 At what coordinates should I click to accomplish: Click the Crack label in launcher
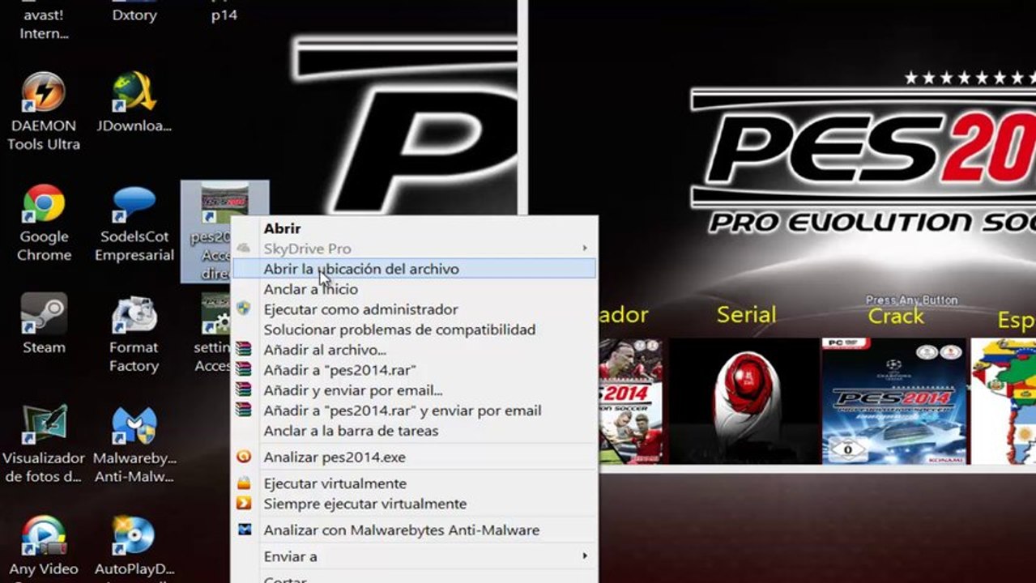coord(896,316)
